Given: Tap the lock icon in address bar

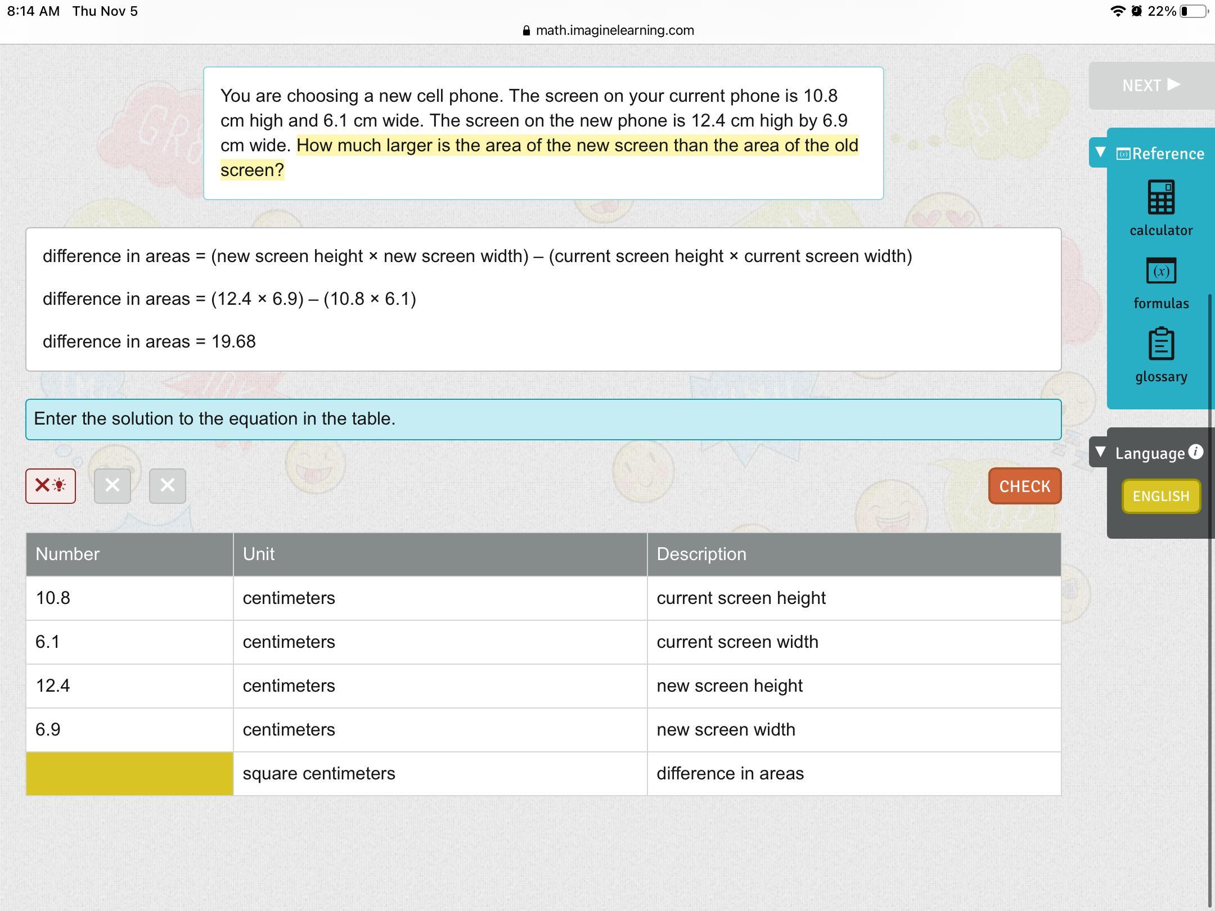Looking at the screenshot, I should click(x=526, y=31).
